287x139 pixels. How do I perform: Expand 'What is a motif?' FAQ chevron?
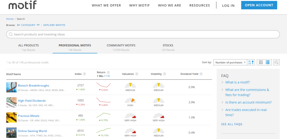[222, 82]
